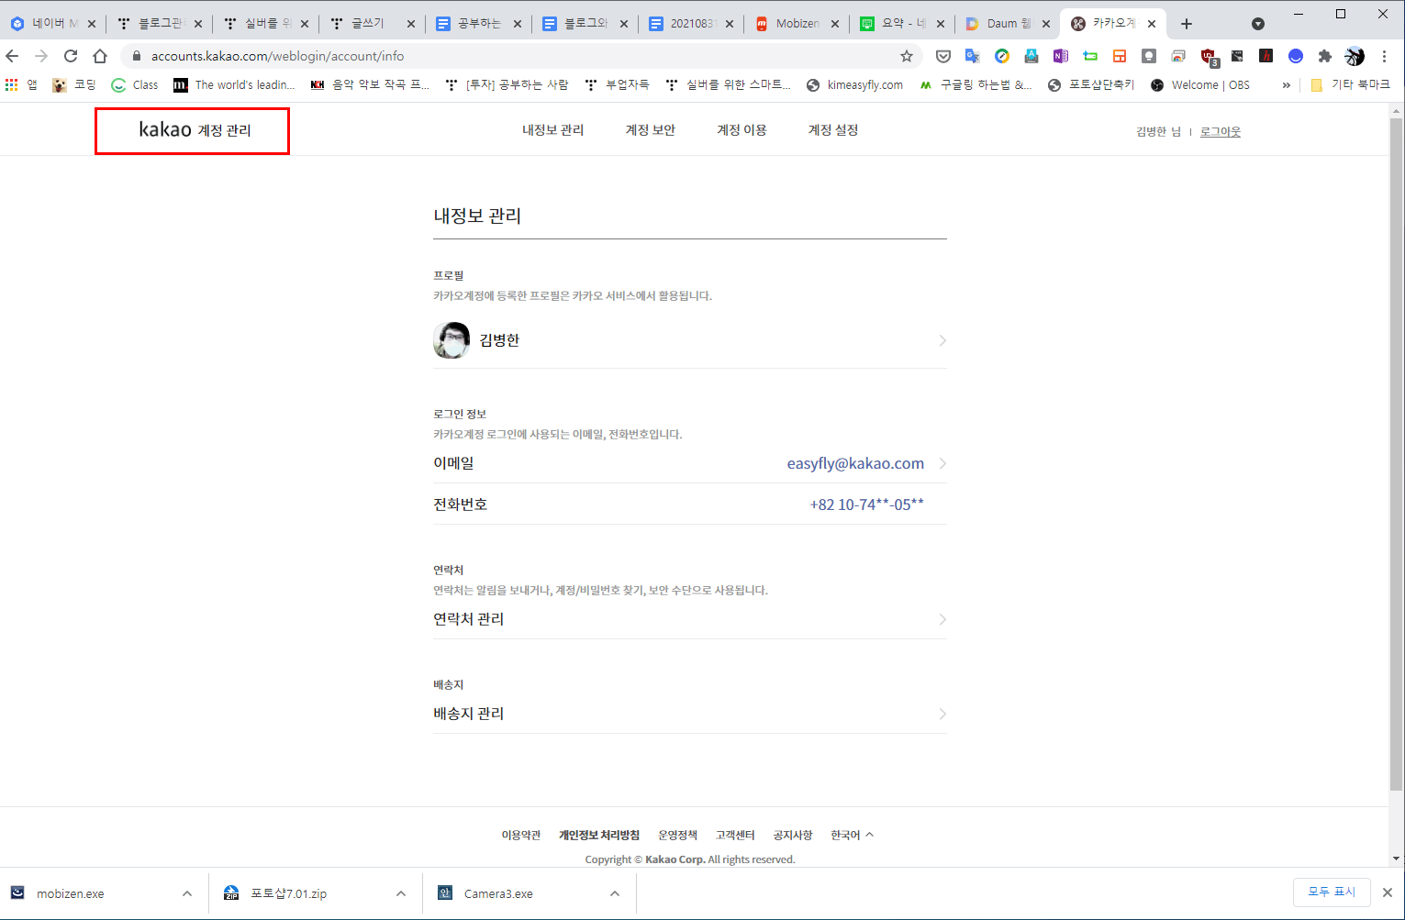
Task: Click the colorful pencil circle extension icon
Action: pos(1002,56)
